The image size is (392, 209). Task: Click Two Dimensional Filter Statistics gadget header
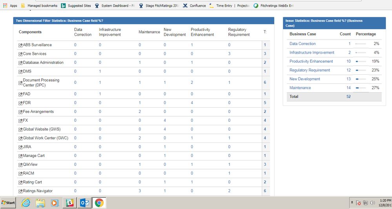coord(144,21)
